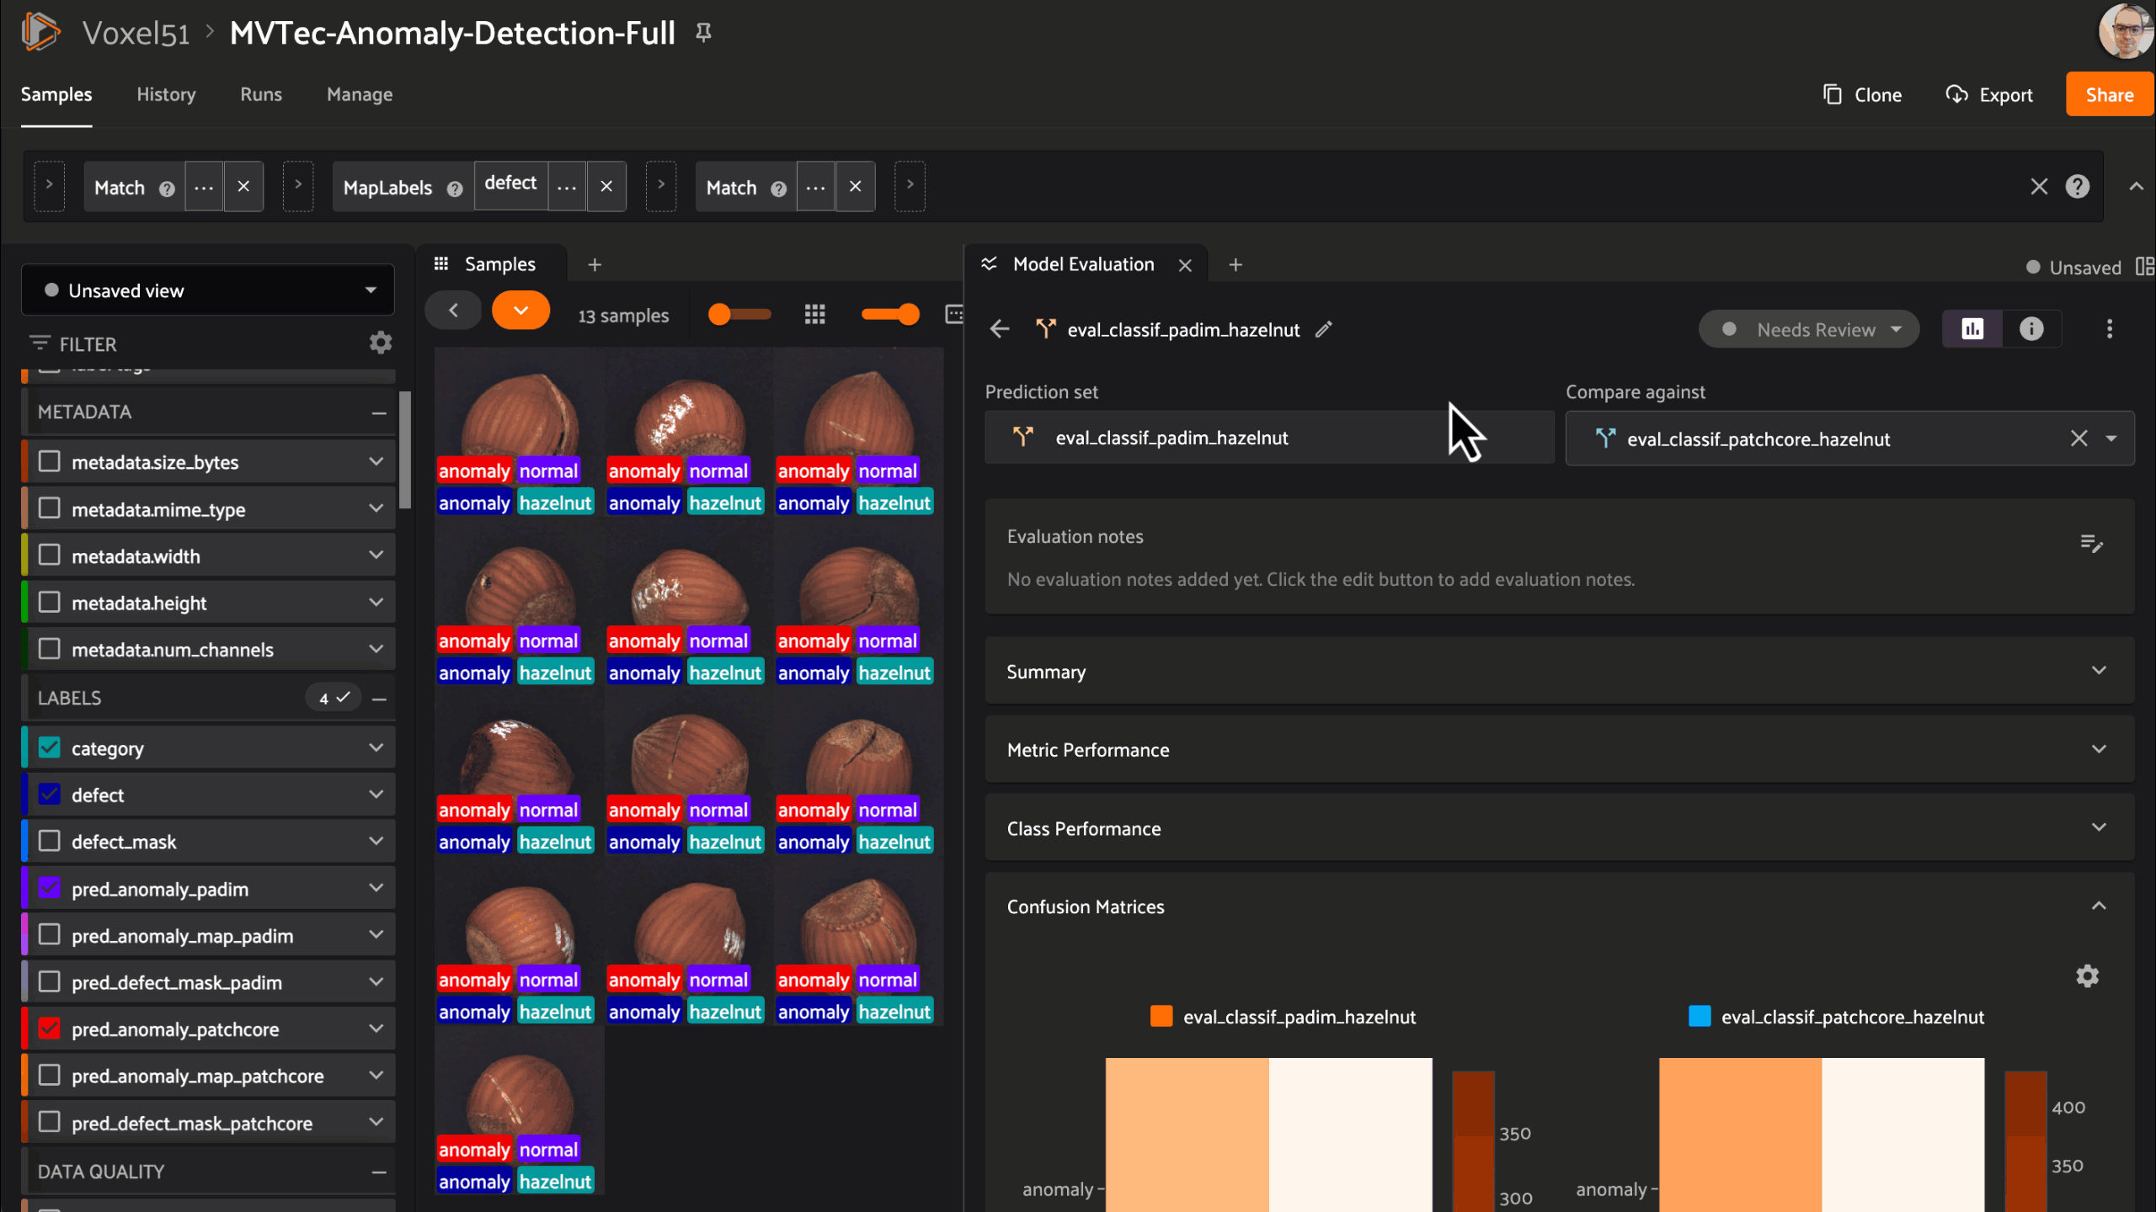Open the Needs Review status dropdown
Screen dimensions: 2156x1212
[1809, 329]
